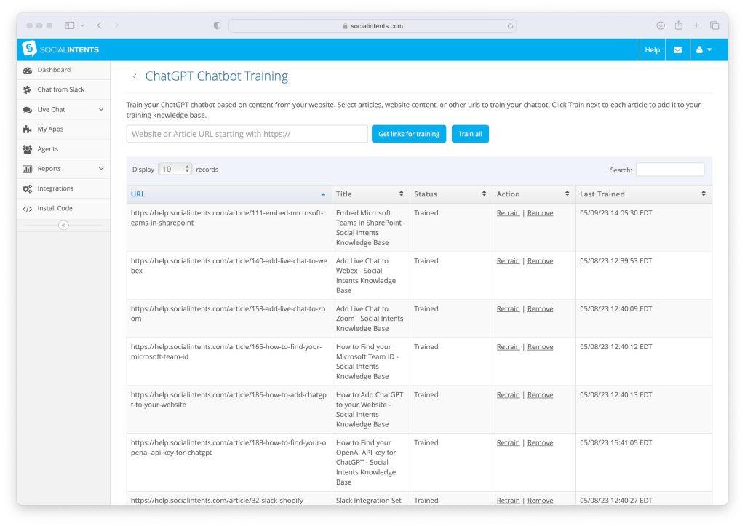Click the browser address bar socialintents.com
Viewport: 745px width, 526px height.
(x=372, y=25)
